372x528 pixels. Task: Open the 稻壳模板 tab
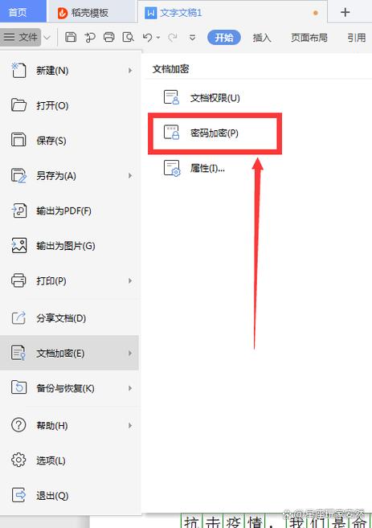(x=83, y=13)
